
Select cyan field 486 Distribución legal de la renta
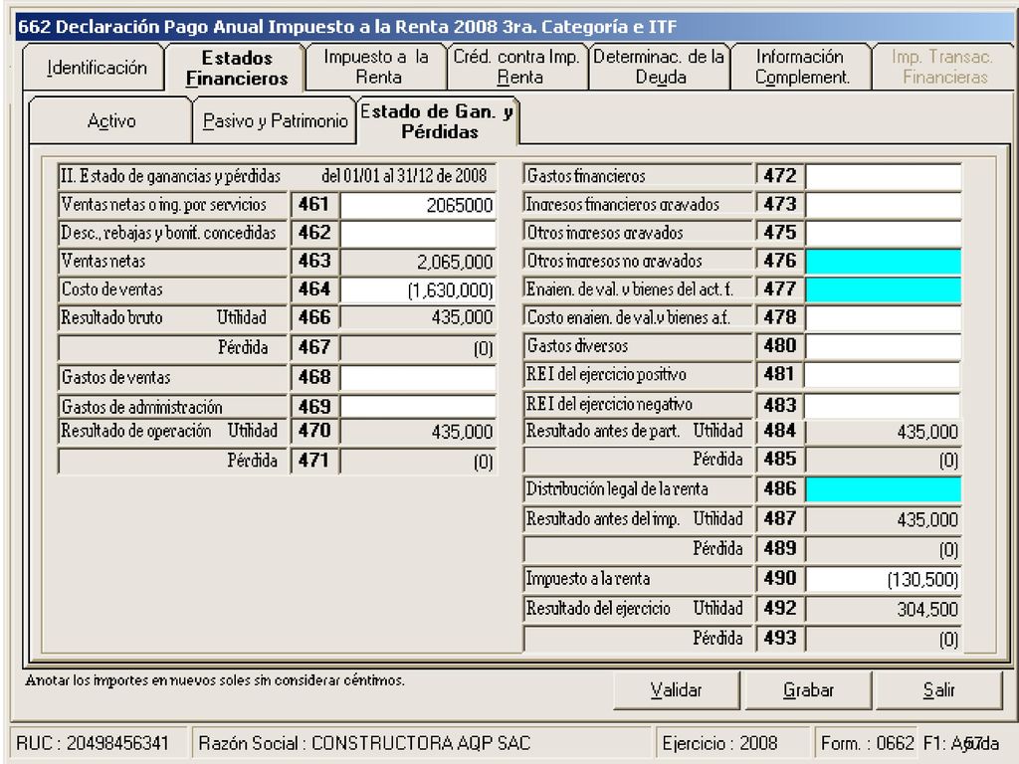[x=884, y=489]
